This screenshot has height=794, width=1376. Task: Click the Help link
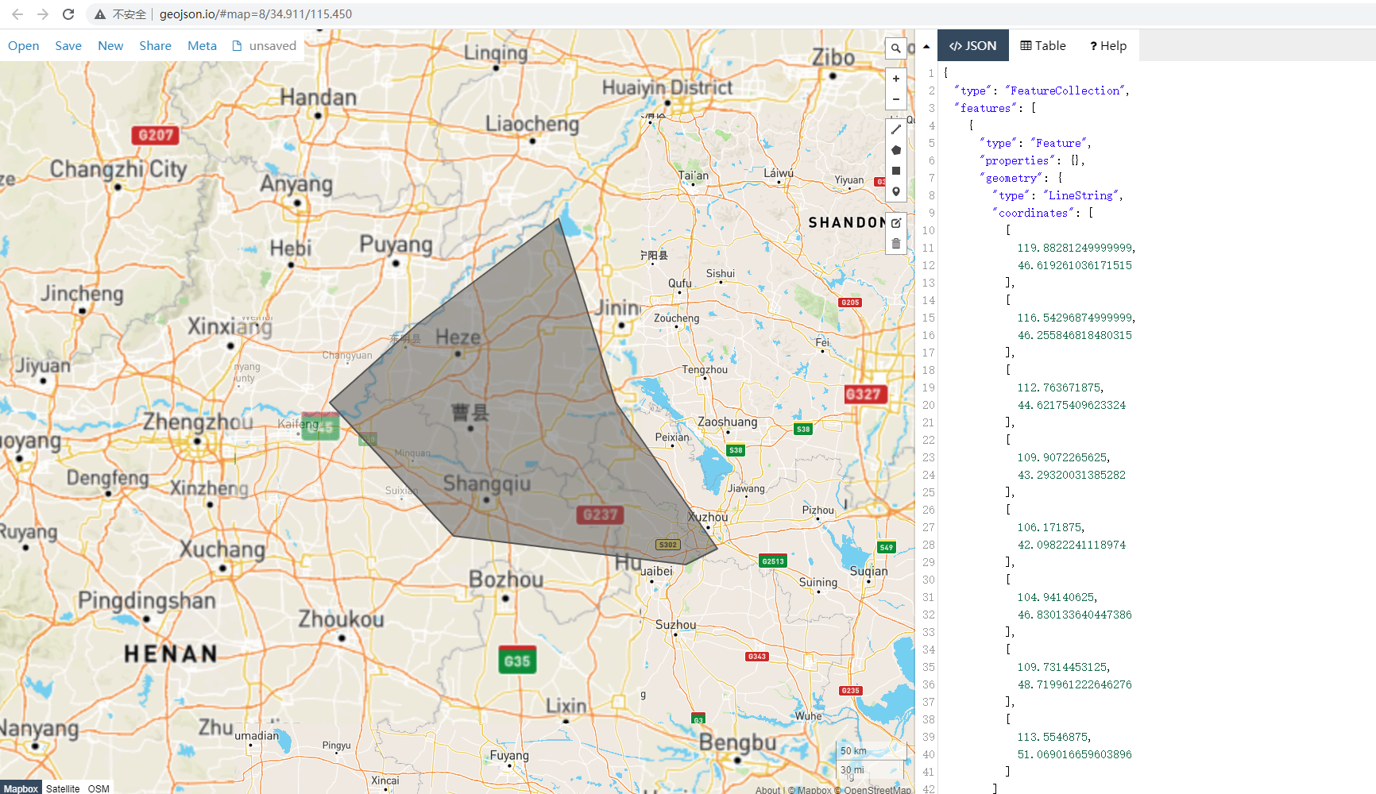click(x=1107, y=45)
